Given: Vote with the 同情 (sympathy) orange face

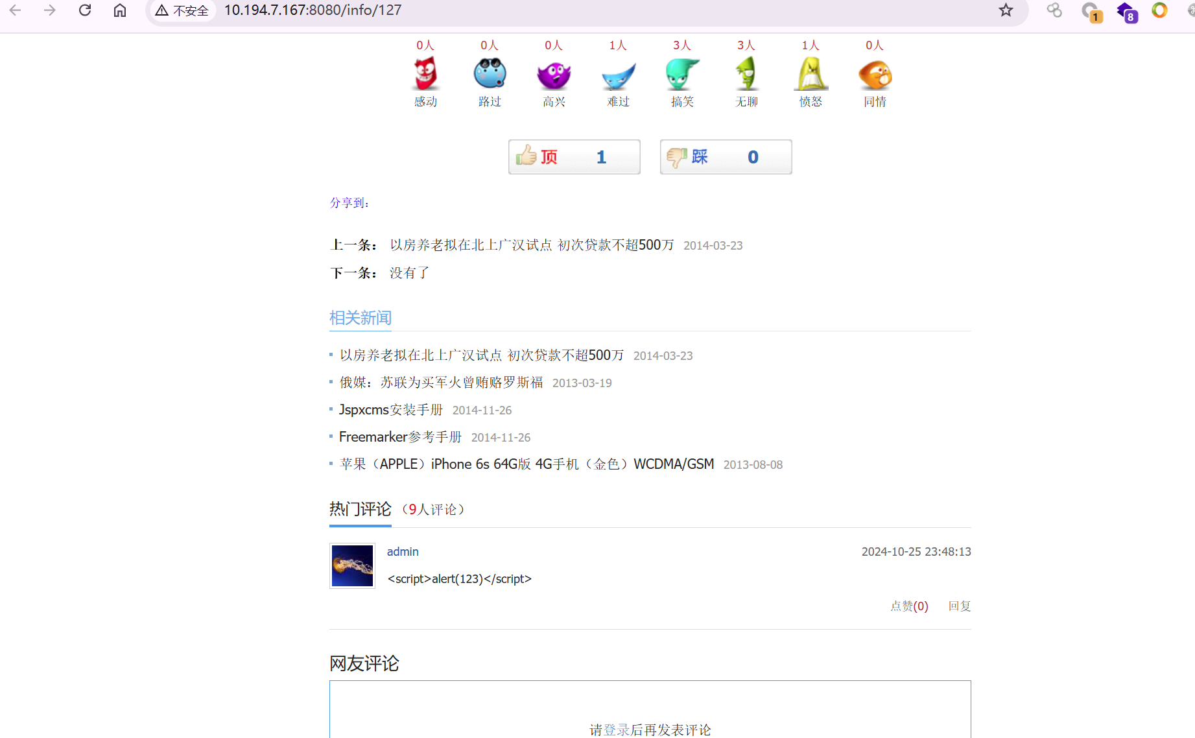Looking at the screenshot, I should tap(875, 74).
